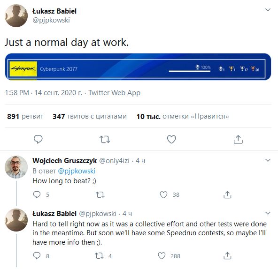
Task: Open the Cyberpunk 2077 trophy image
Action: [x=138, y=67]
